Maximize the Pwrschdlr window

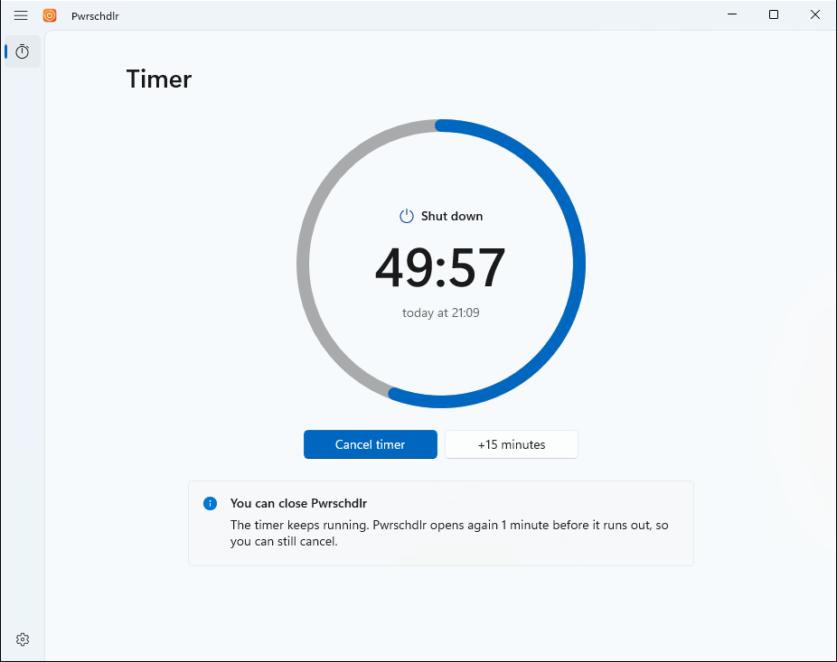tap(774, 15)
